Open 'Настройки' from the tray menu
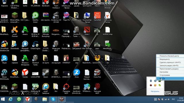The height and width of the screenshot is (103, 184). 170,72
